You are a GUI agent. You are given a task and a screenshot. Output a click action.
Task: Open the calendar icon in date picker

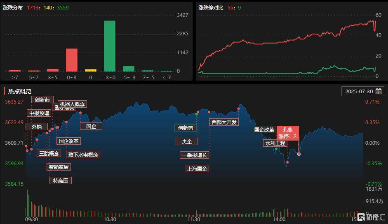click(379, 91)
